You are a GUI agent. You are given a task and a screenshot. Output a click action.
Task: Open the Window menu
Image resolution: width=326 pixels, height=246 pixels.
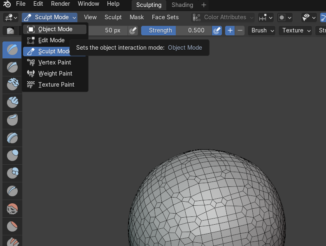tap(88, 4)
